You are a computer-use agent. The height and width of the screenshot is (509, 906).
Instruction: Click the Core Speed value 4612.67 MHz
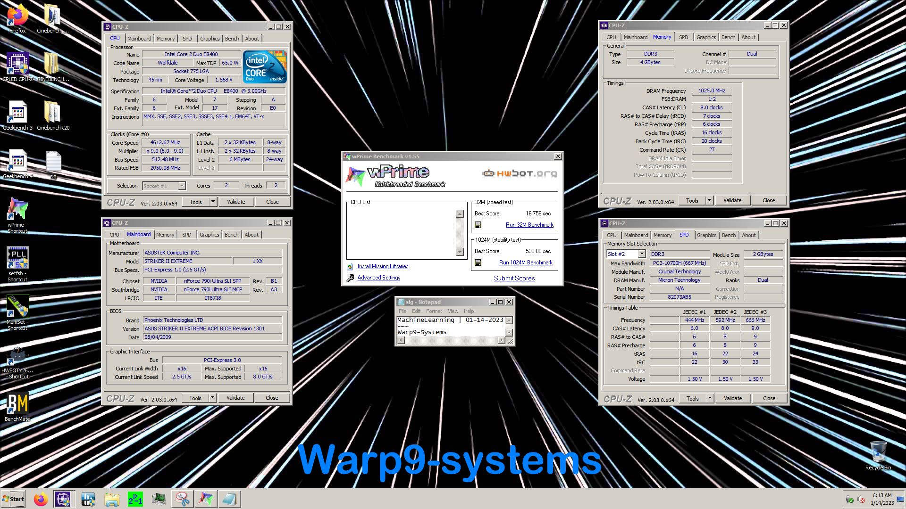165,142
